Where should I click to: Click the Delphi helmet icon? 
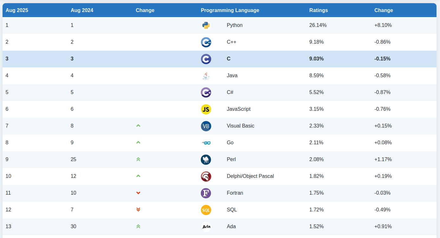tap(206, 176)
